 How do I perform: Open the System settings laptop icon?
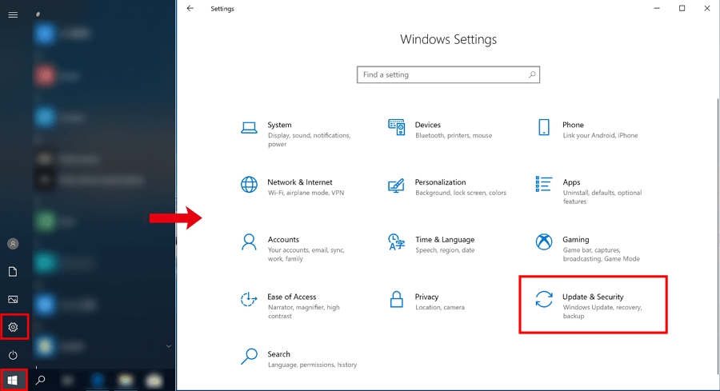pos(249,128)
